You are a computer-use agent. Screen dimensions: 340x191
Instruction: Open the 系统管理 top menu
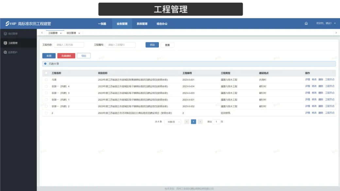(x=142, y=24)
